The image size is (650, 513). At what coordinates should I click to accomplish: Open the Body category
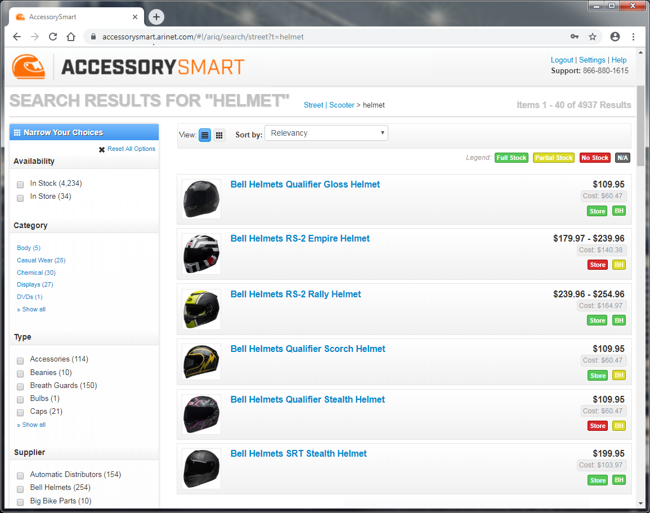(x=29, y=248)
